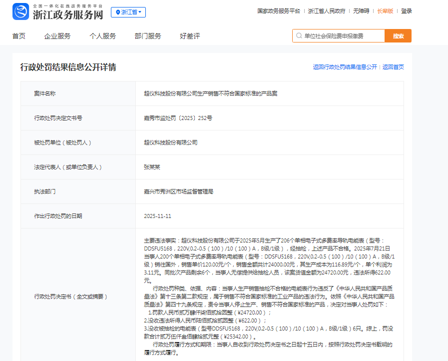
Task: Switch to 长辈版 elder mode
Action: click(x=385, y=11)
